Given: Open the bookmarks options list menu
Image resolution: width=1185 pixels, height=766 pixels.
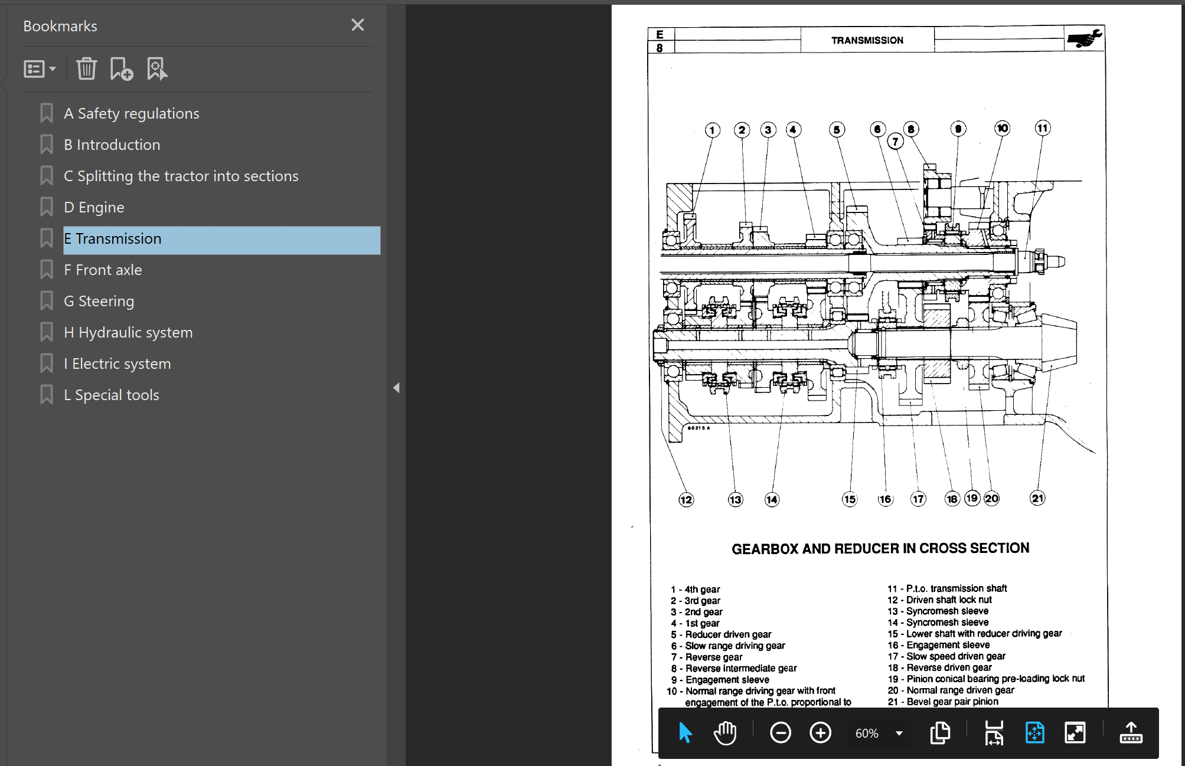Looking at the screenshot, I should [40, 69].
